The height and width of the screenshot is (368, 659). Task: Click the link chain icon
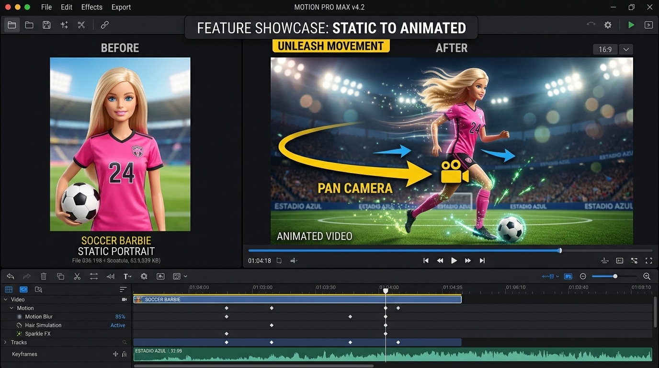(x=104, y=25)
